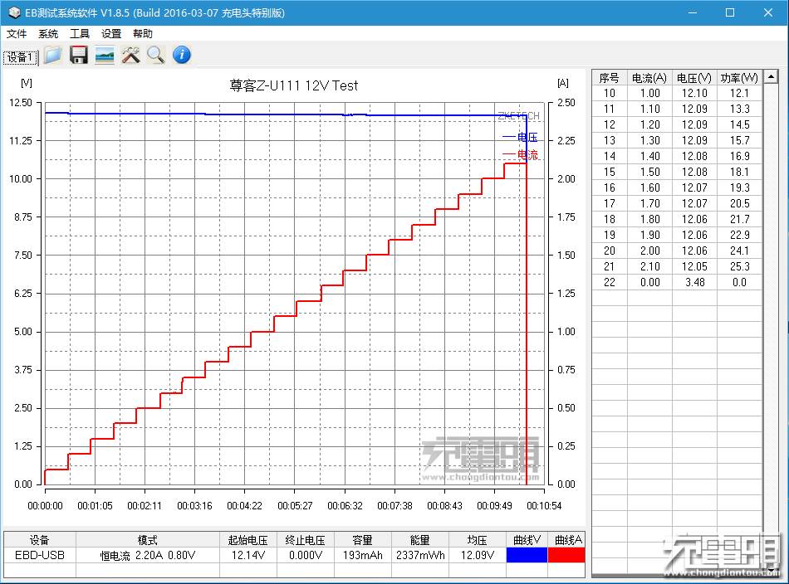This screenshot has width=789, height=584.
Task: Open the 帮助 menu
Action: click(x=142, y=34)
